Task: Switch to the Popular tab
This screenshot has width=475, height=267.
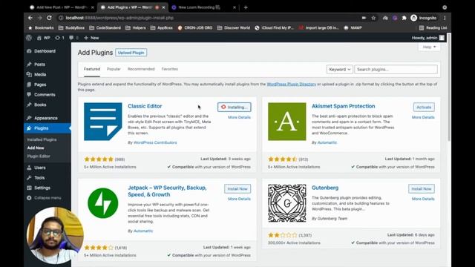Action: point(114,69)
